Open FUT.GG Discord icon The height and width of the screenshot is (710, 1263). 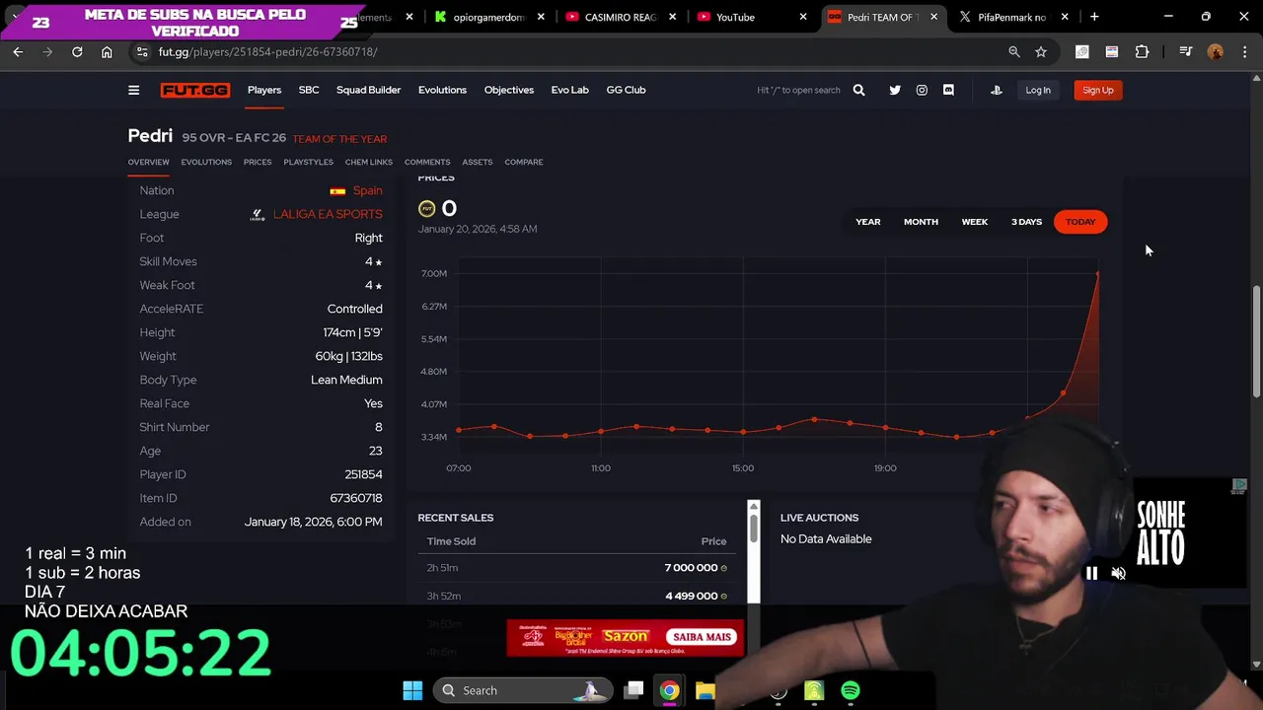coord(948,90)
